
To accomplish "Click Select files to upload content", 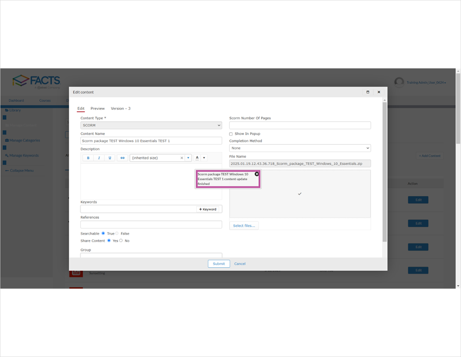I will (244, 225).
